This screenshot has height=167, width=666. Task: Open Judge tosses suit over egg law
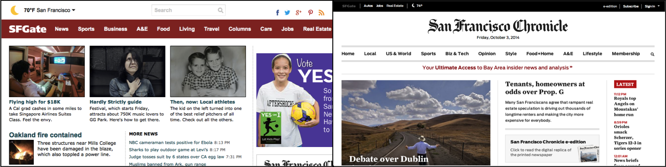[177, 157]
